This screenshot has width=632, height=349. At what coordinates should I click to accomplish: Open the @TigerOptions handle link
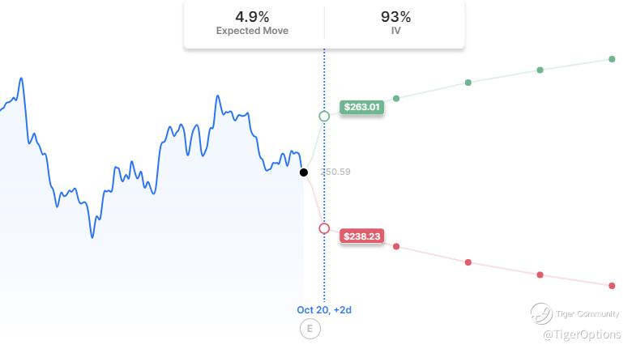(582, 334)
